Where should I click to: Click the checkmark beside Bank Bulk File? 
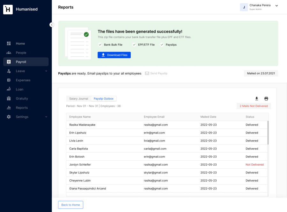[x=100, y=45]
